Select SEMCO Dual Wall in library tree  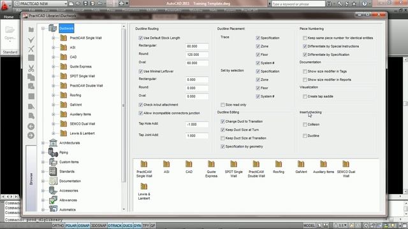coord(82,124)
